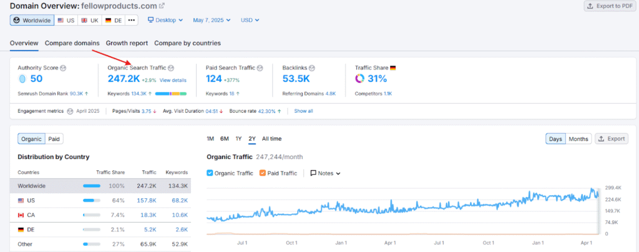639x252 pixels.
Task: Select the DE country button
Action: [114, 21]
